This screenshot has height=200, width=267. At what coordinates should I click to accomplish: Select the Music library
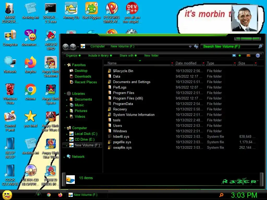point(79,105)
